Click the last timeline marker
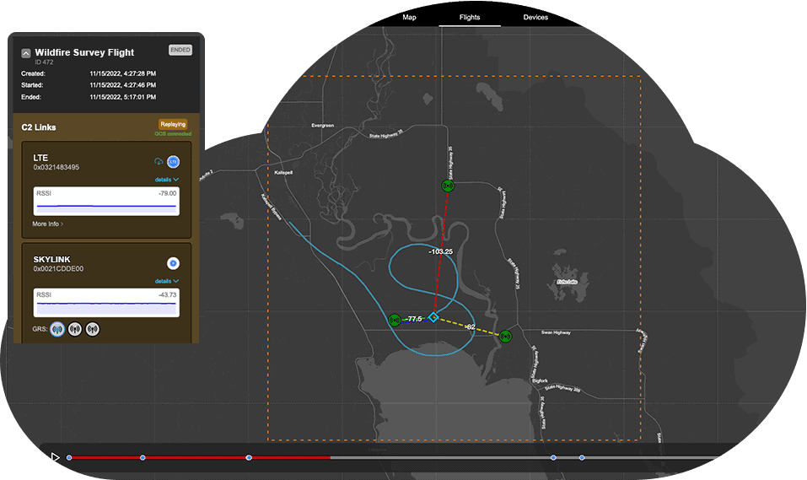807x480 pixels. [x=582, y=457]
